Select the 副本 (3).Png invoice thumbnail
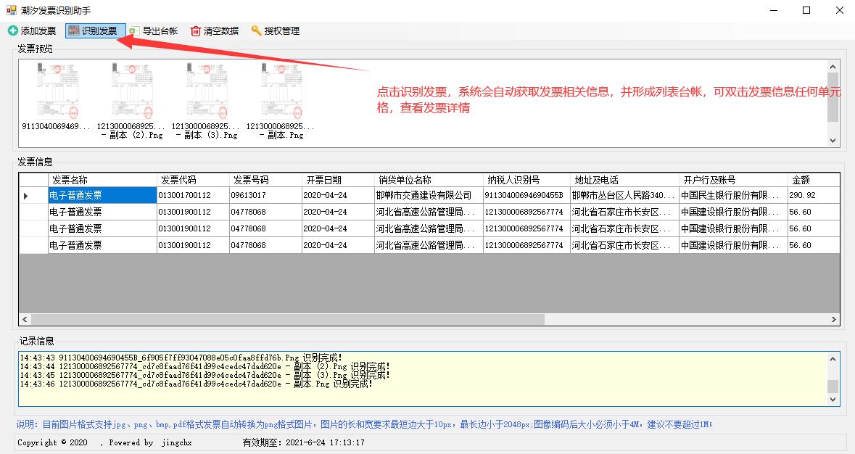 pyautogui.click(x=206, y=91)
